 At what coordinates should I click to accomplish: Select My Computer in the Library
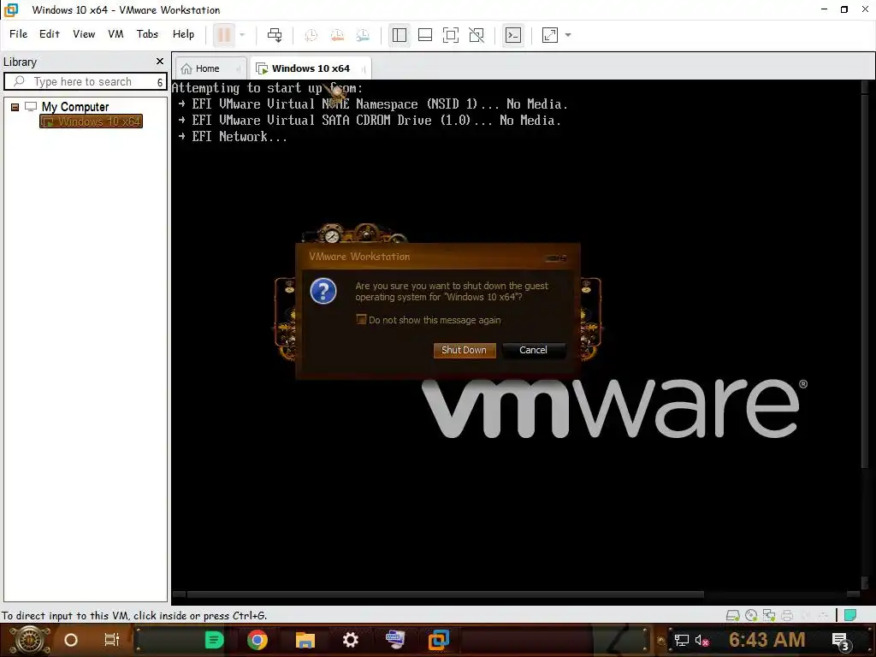tap(75, 107)
